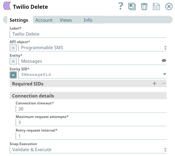Disable expression mode for Entity SID
The height and width of the screenshot is (156, 175).
[x=13, y=75]
